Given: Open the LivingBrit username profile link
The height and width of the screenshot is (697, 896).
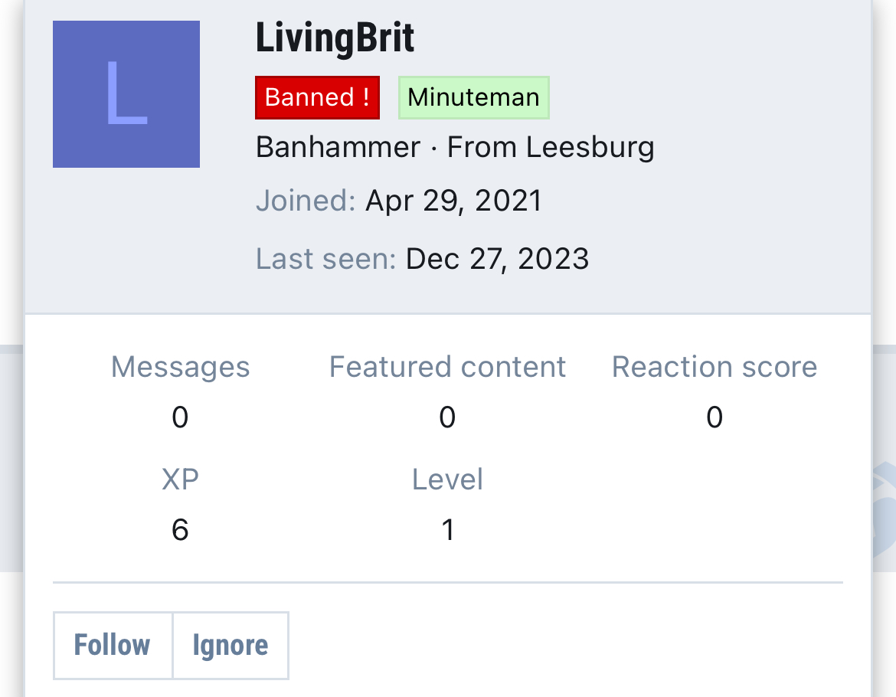Looking at the screenshot, I should click(x=335, y=38).
